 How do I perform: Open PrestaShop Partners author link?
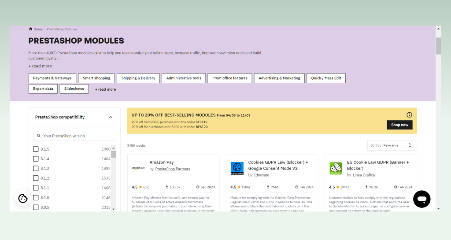click(173, 169)
